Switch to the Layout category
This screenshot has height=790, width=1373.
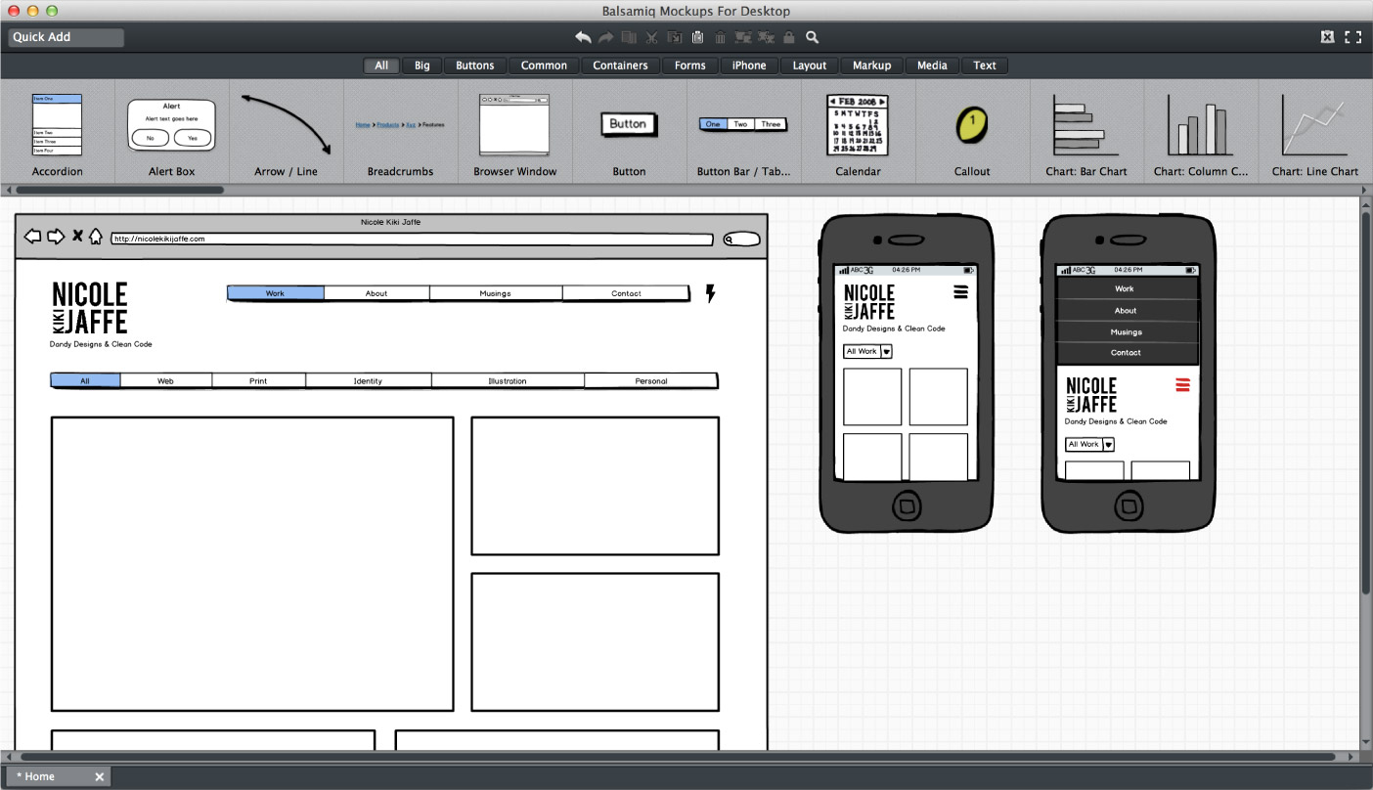click(810, 66)
